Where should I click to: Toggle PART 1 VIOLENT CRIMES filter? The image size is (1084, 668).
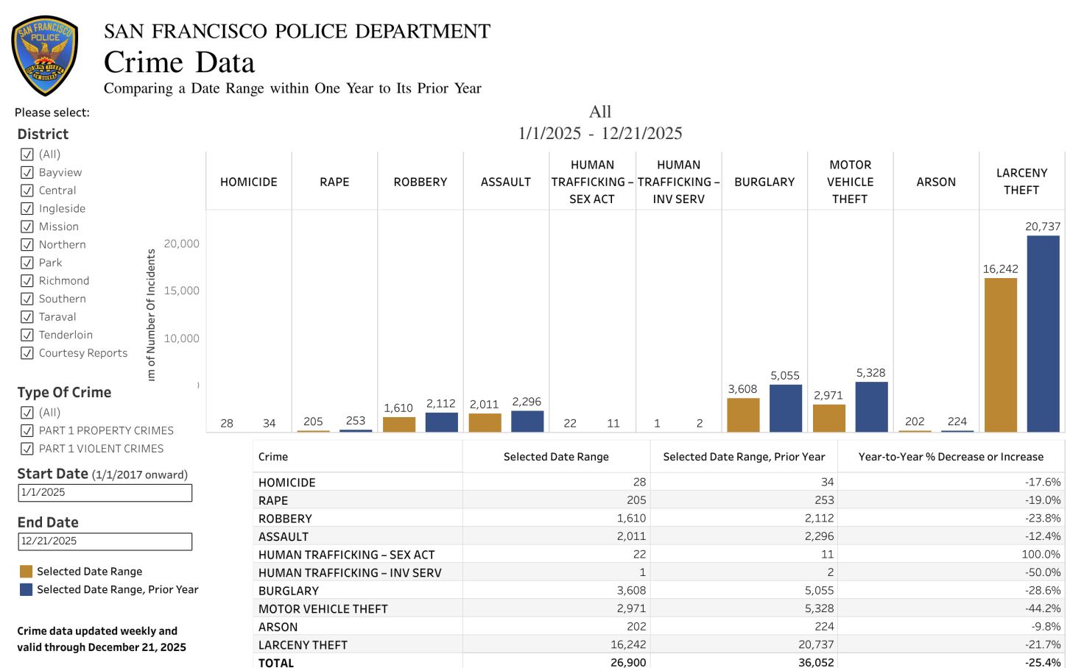tap(27, 448)
